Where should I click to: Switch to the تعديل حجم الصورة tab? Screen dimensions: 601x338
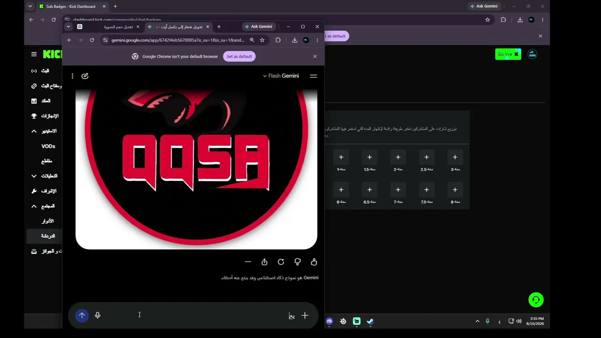coord(108,27)
